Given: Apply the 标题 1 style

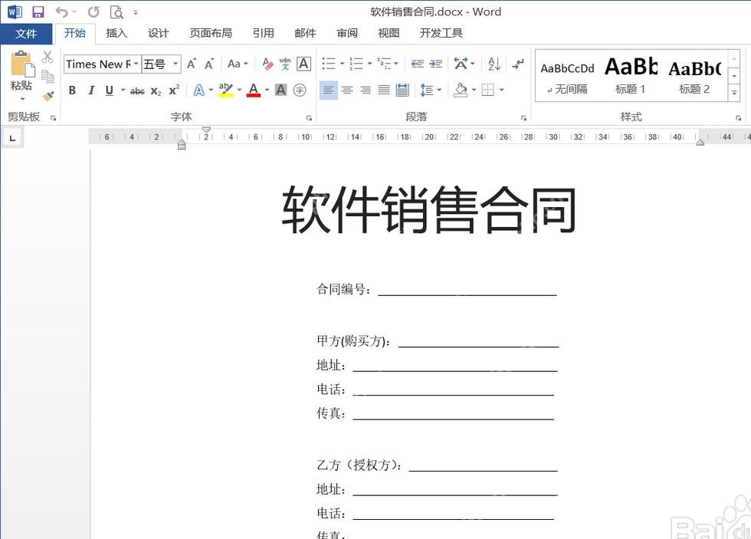Looking at the screenshot, I should coord(631,77).
